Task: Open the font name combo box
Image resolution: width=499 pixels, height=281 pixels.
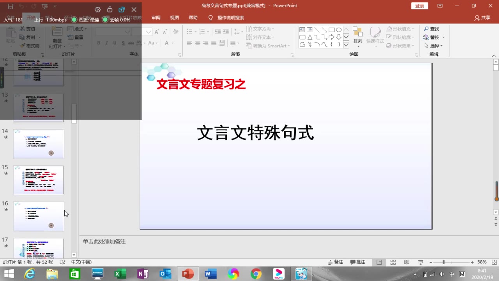Action: [113, 32]
